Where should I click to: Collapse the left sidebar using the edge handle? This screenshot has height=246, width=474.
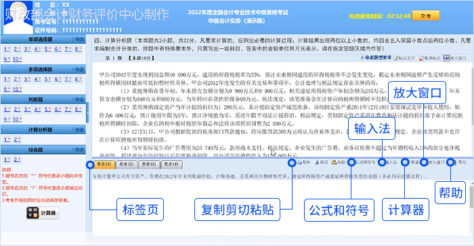[87, 112]
